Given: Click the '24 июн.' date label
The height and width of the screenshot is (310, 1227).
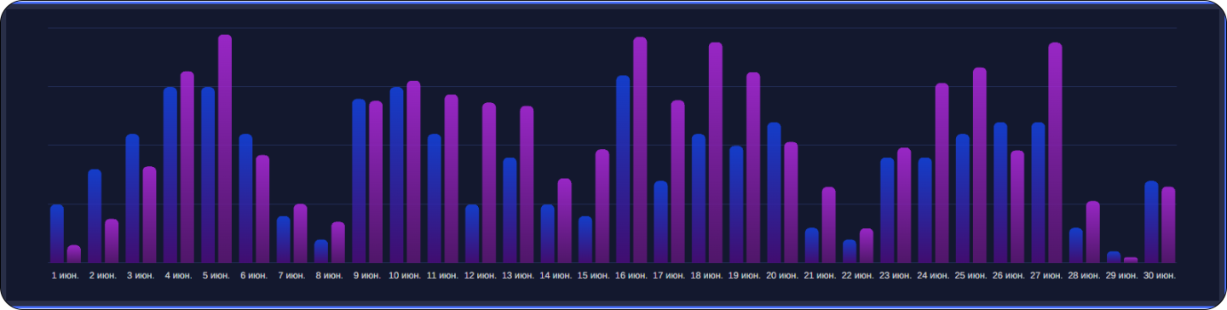Looking at the screenshot, I should point(933,276).
